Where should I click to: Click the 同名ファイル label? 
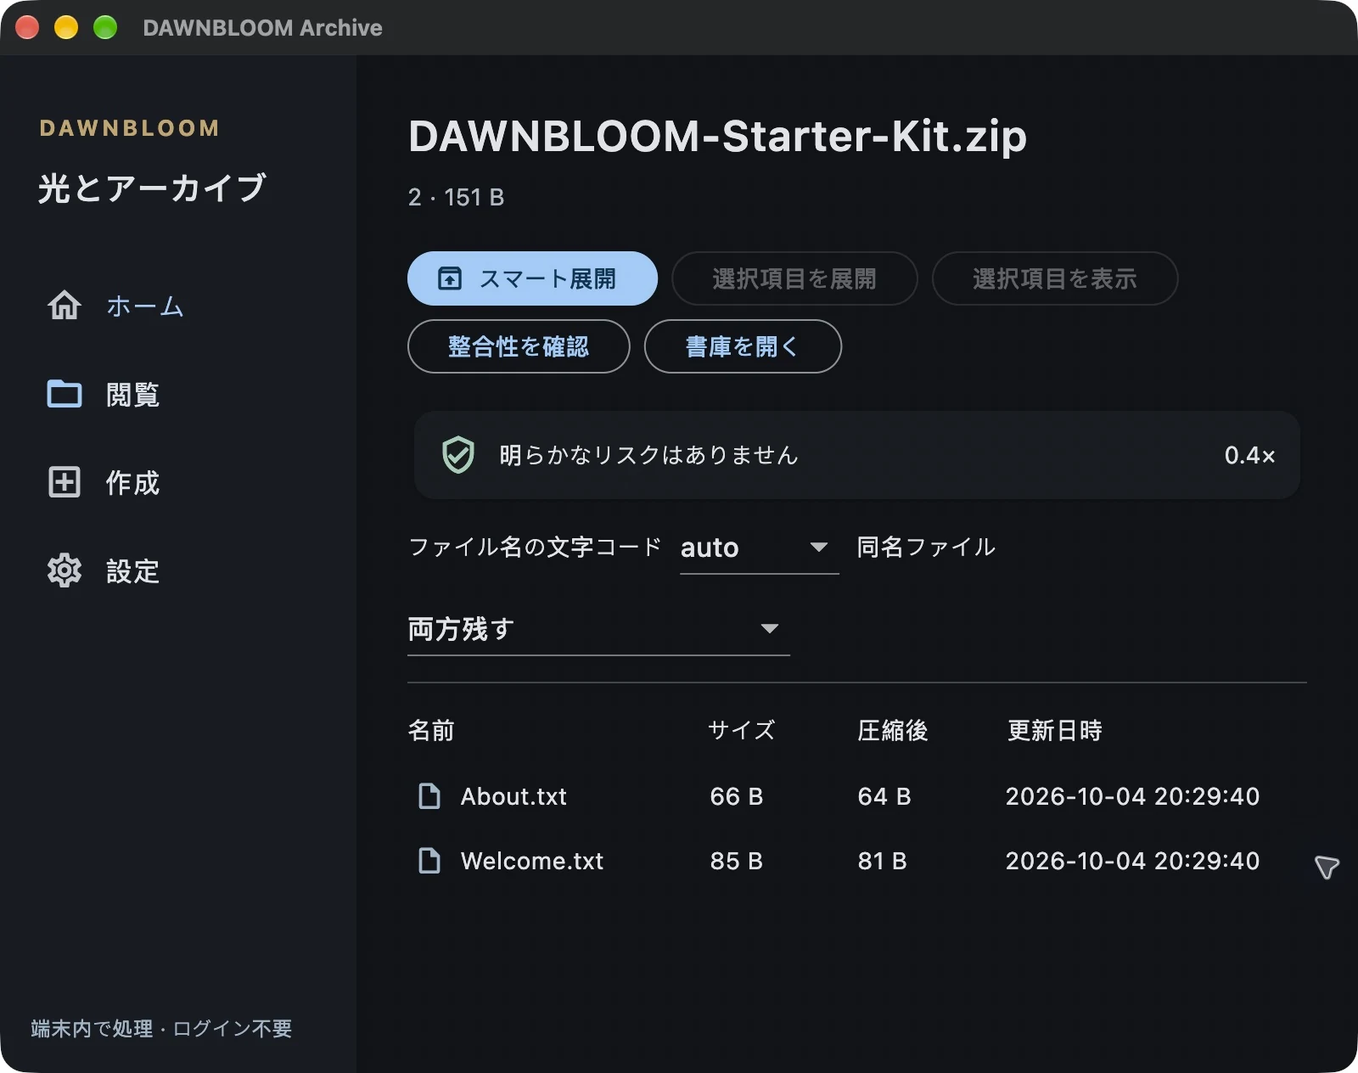pos(926,548)
